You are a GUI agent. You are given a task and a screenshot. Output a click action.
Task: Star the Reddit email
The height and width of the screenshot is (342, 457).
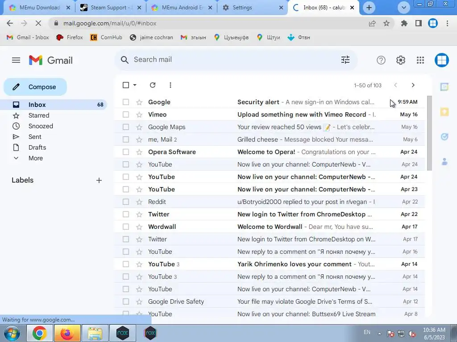139,202
